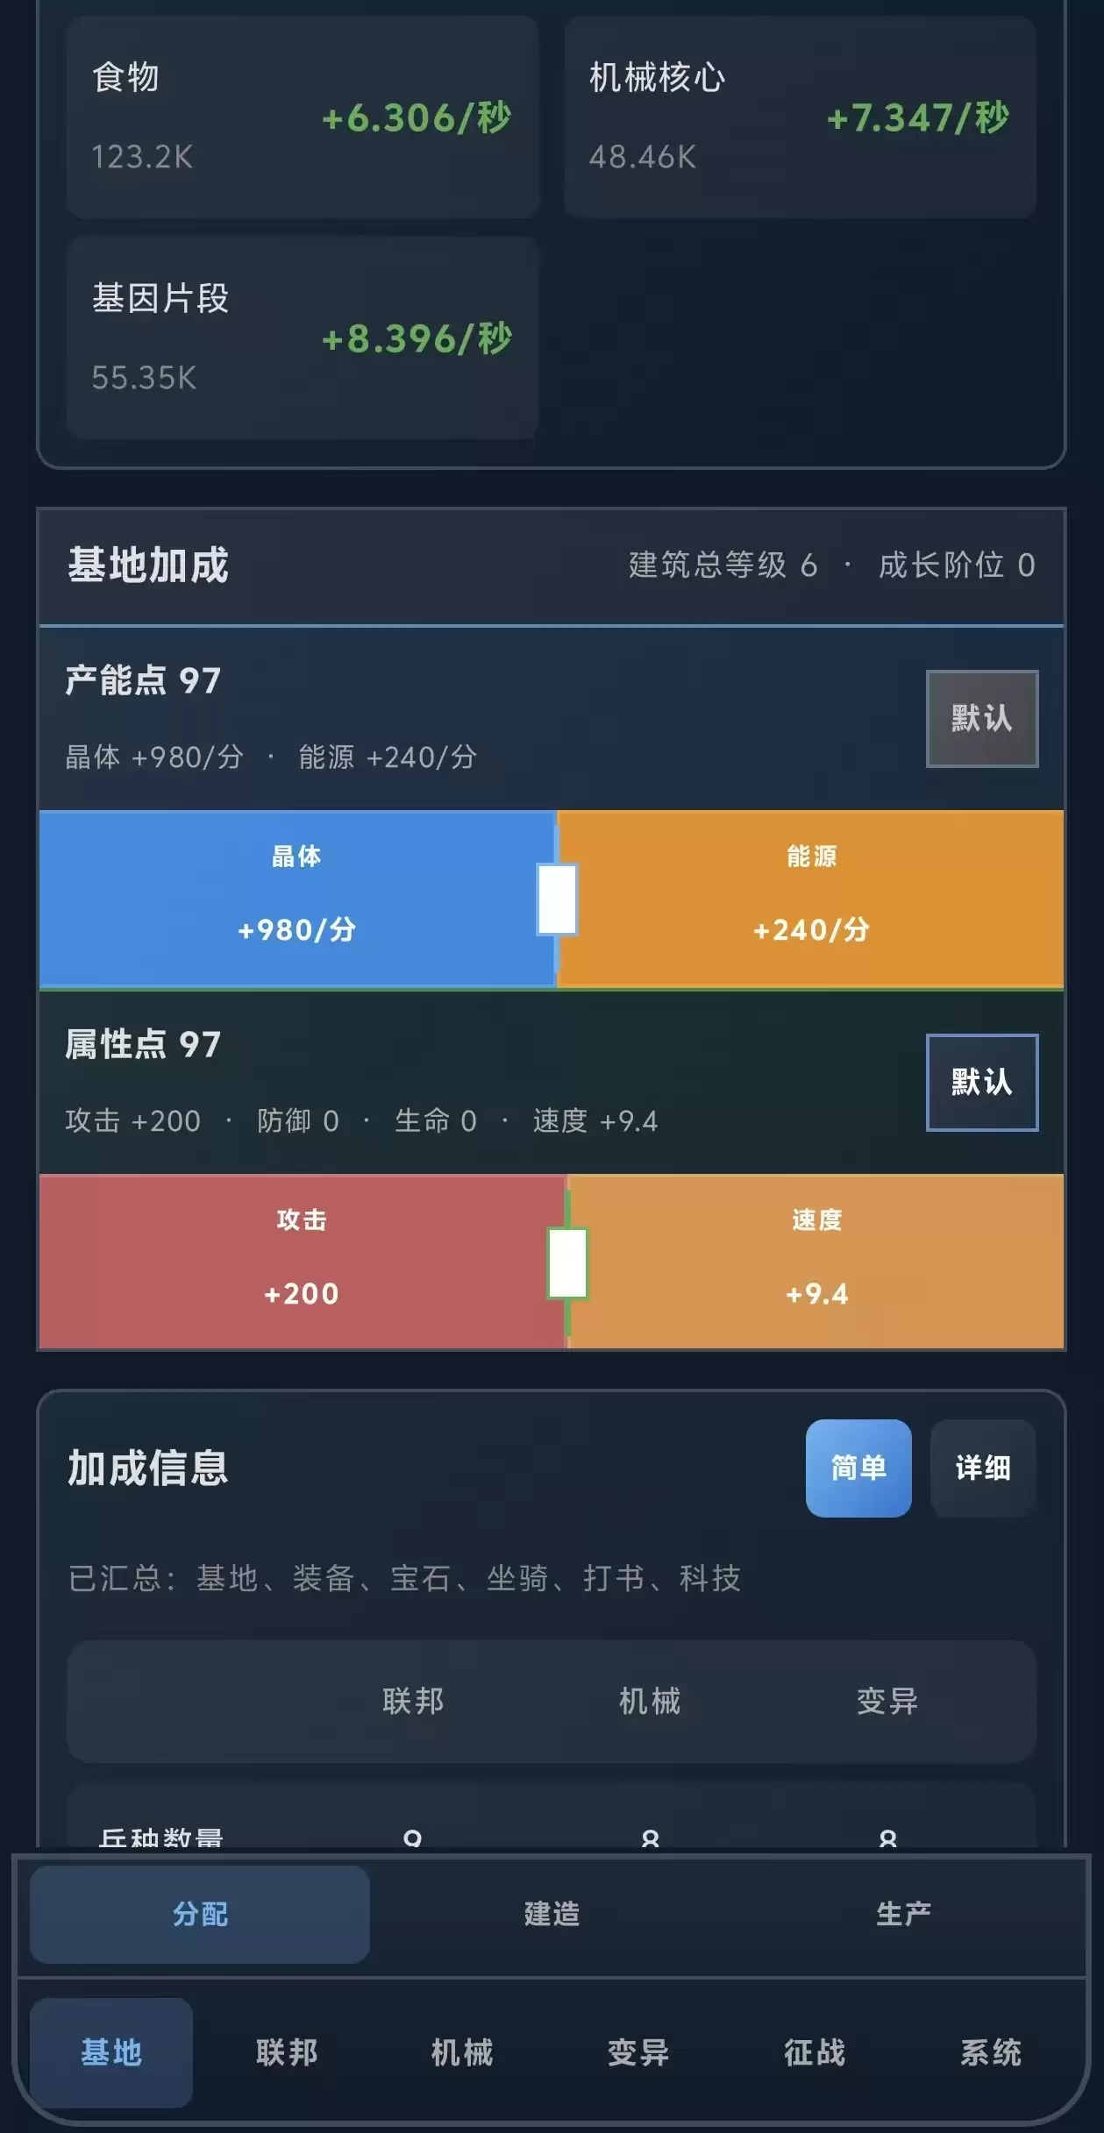This screenshot has width=1104, height=2133.
Task: Open the 基地 bottom navigation tab
Action: coord(111,2052)
